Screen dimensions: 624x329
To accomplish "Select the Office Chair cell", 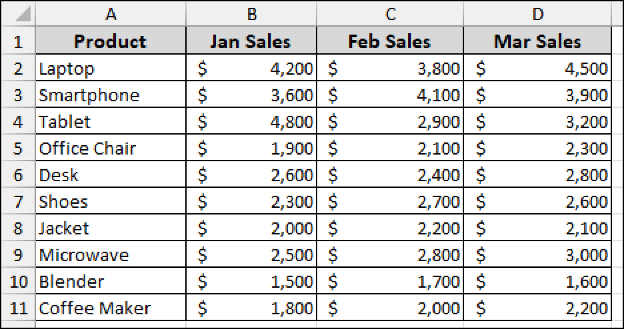I will 110,148.
